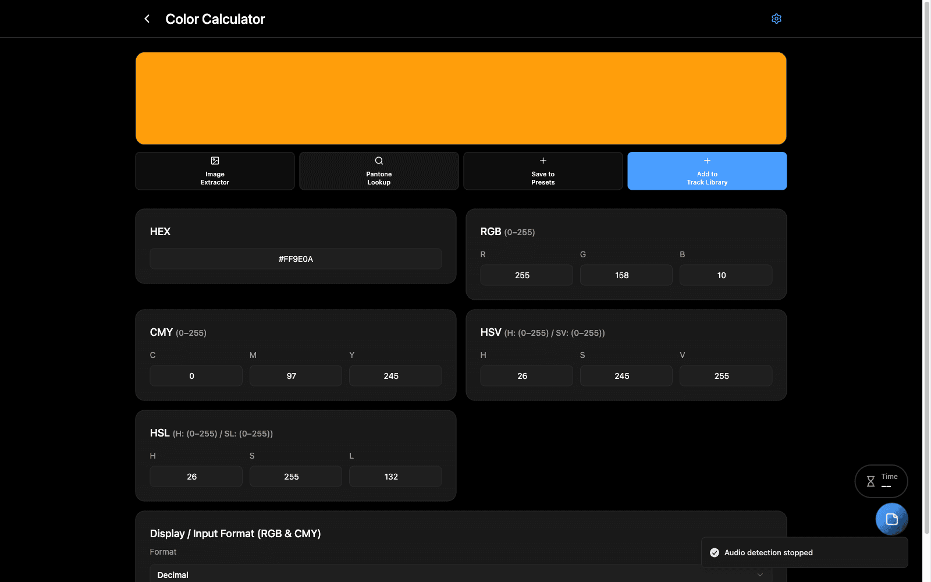Open the Time hourglass widget
Viewport: 931px width, 582px height.
pyautogui.click(x=881, y=481)
